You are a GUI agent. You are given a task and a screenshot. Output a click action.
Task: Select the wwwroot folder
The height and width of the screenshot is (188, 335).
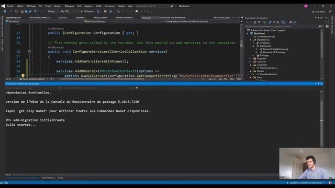[261, 62]
